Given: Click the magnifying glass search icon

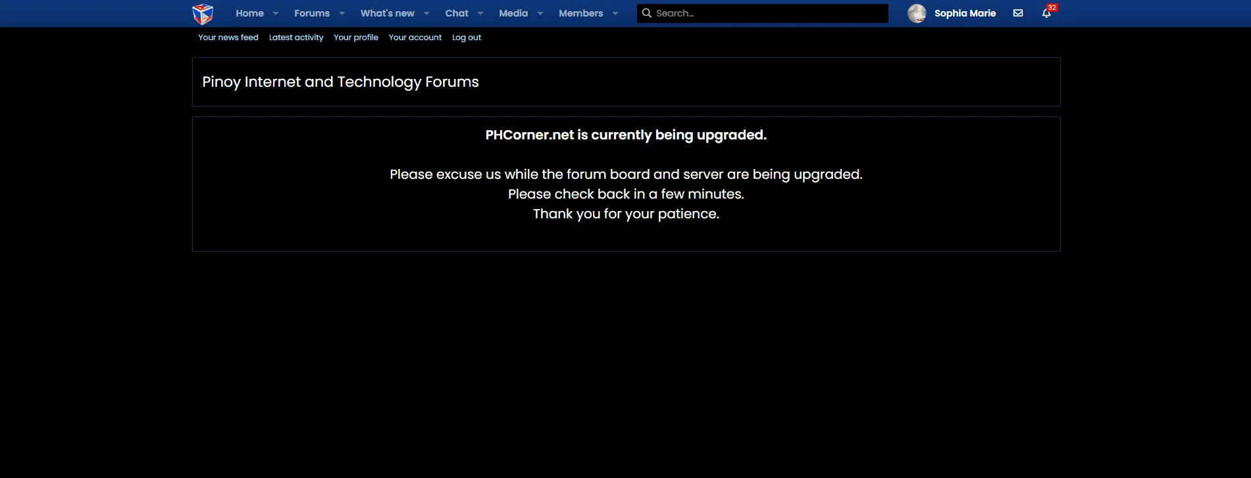Looking at the screenshot, I should coord(646,13).
